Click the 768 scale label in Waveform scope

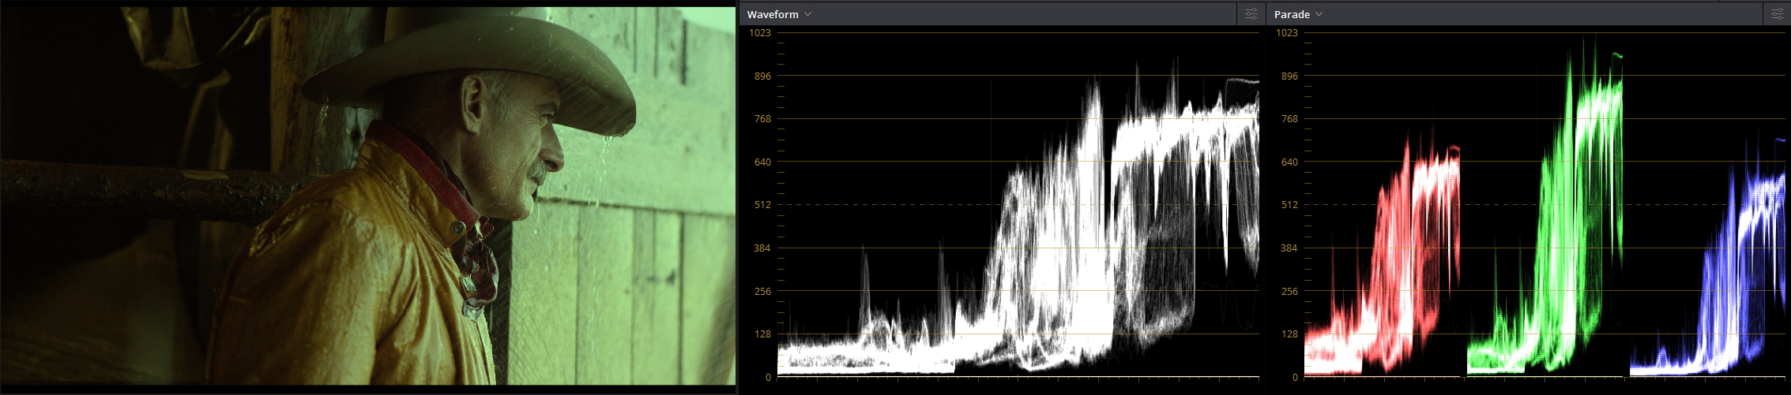(762, 119)
